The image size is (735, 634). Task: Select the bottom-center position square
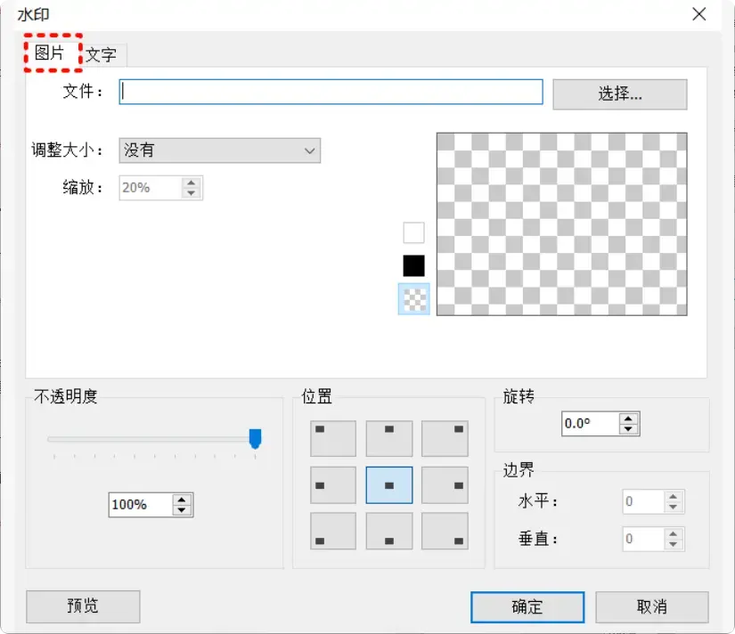388,533
